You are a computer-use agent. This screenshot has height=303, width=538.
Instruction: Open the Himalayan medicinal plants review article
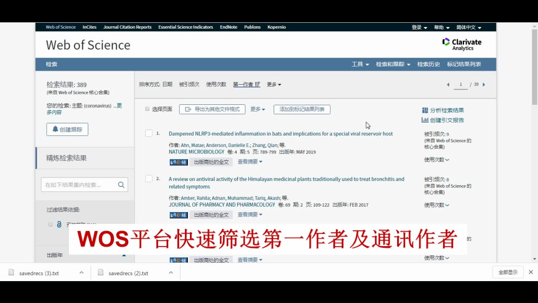pyautogui.click(x=287, y=183)
